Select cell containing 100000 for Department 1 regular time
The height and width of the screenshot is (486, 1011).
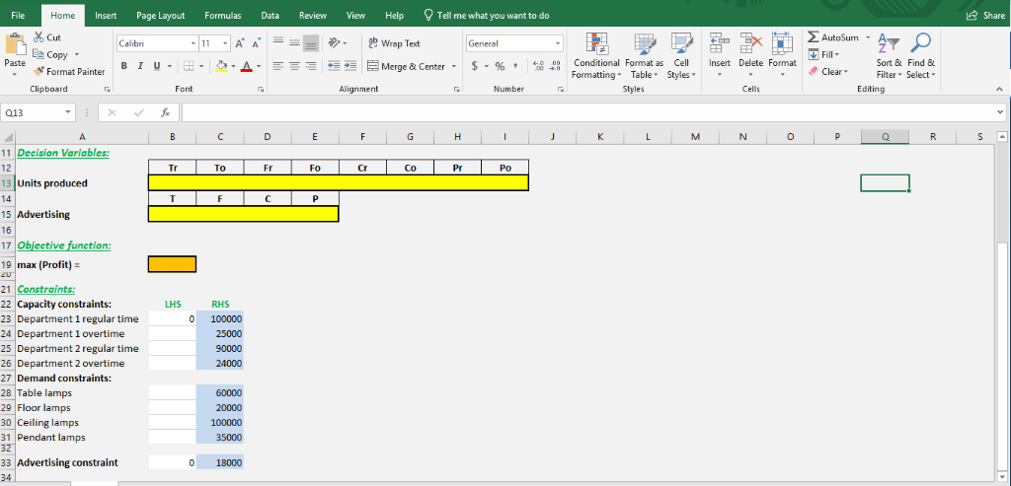click(x=220, y=318)
